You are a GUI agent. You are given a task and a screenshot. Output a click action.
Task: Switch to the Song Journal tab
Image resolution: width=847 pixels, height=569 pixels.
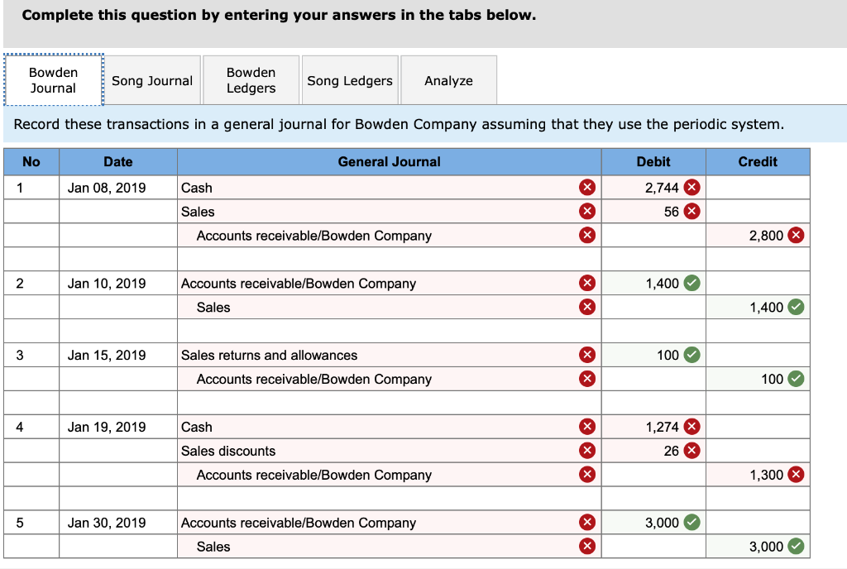point(152,79)
